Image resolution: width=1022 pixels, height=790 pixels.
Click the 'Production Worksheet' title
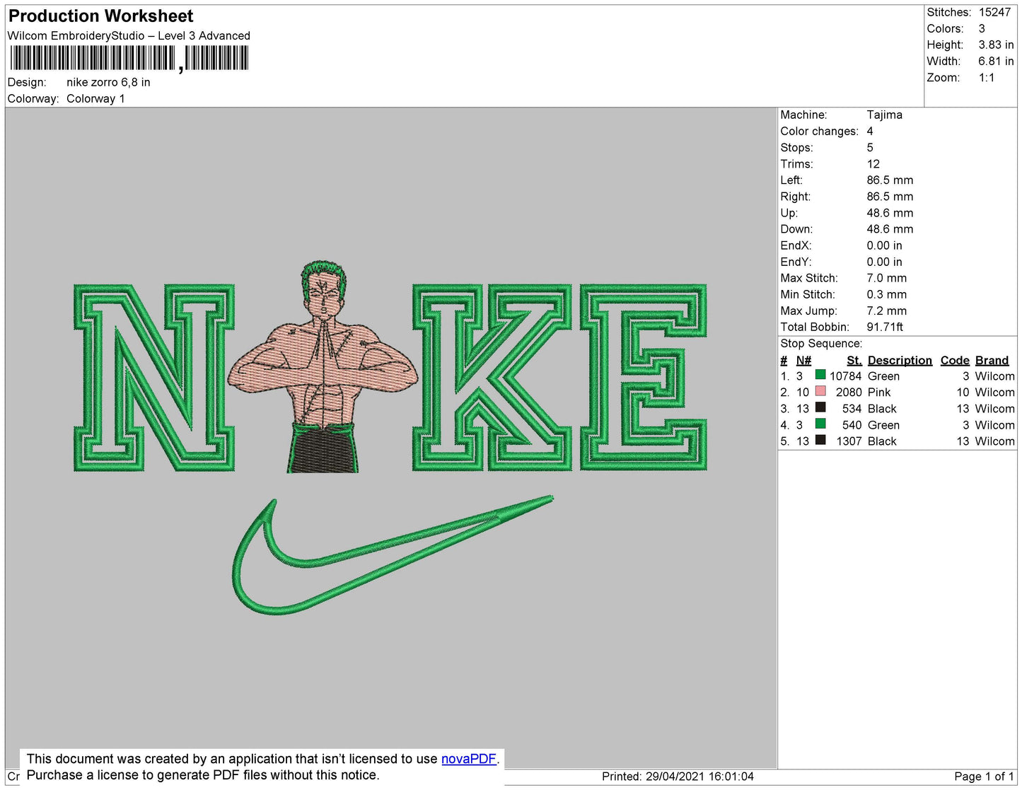101,16
